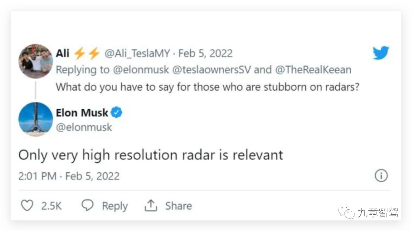The width and height of the screenshot is (412, 231).
Task: Click the Reply button label
Action: pyautogui.click(x=115, y=206)
